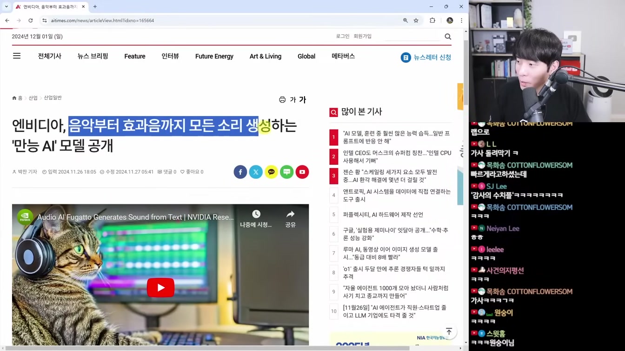Image resolution: width=625 pixels, height=351 pixels.
Task: Open Chrome three-dot menu
Action: coord(461,20)
